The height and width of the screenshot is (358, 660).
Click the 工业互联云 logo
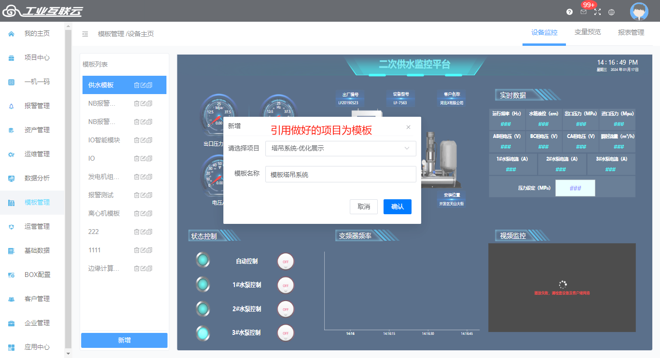click(x=42, y=11)
